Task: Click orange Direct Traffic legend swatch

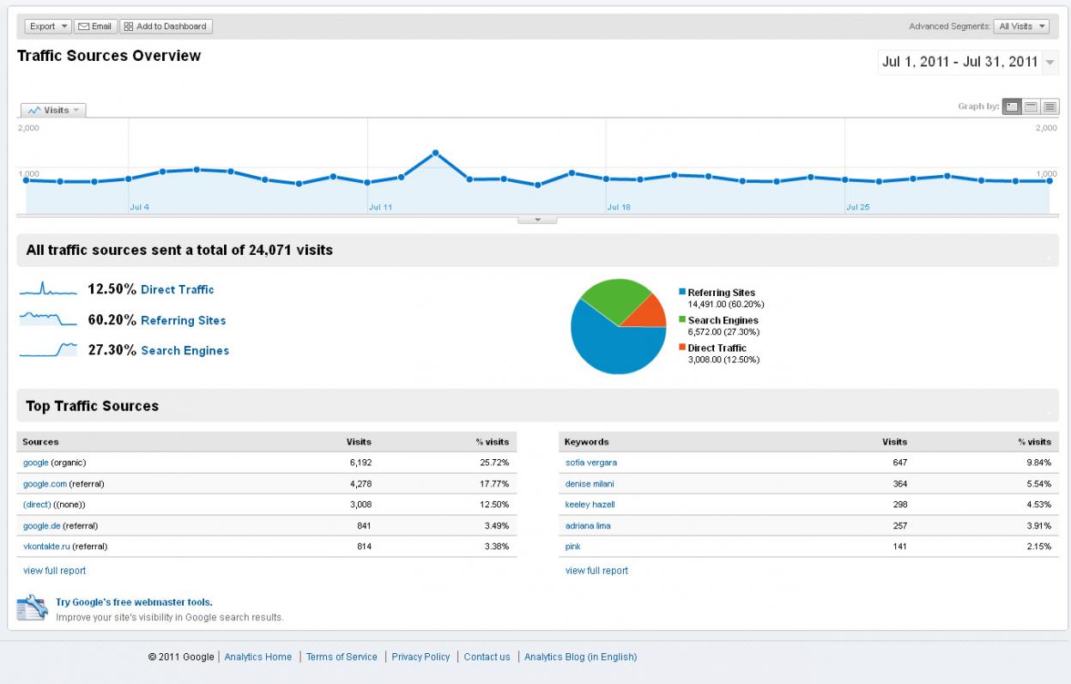Action: coord(682,348)
